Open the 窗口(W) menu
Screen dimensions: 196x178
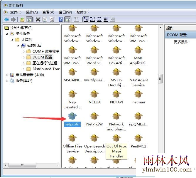click(x=65, y=12)
